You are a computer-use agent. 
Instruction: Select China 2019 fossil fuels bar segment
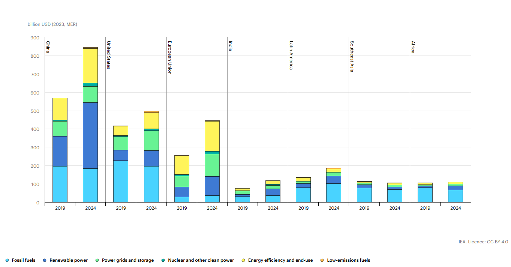tap(60, 184)
